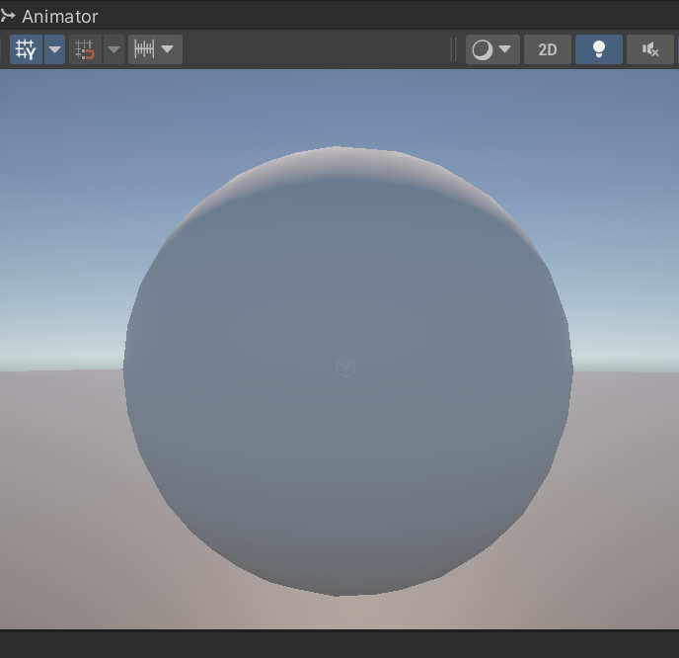Expand the draw mode dropdown arrow

(505, 49)
